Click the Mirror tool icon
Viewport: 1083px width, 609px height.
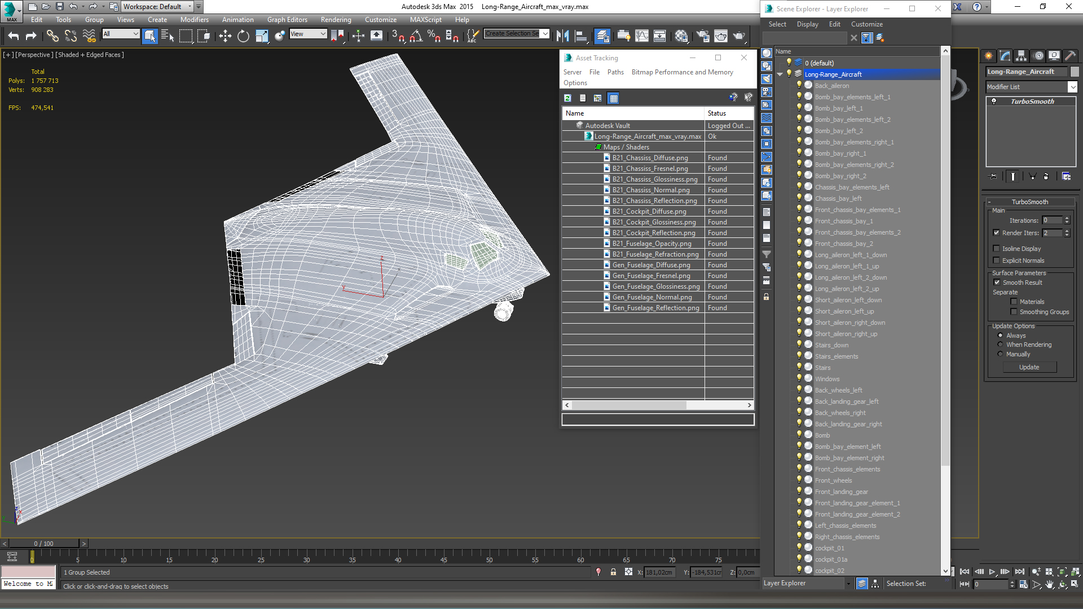pyautogui.click(x=562, y=36)
